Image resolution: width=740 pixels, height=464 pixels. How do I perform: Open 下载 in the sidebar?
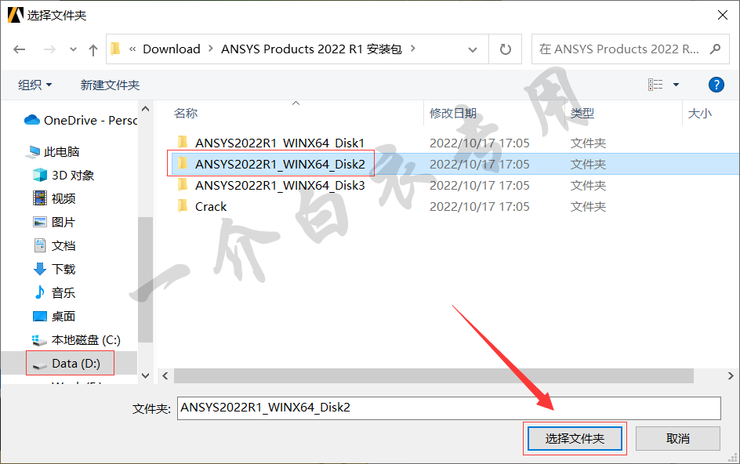[55, 269]
